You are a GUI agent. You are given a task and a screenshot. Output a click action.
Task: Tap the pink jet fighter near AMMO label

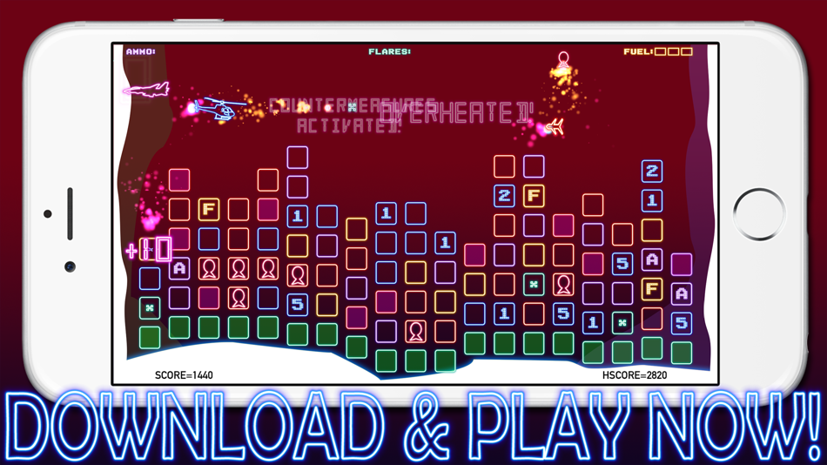pyautogui.click(x=146, y=89)
